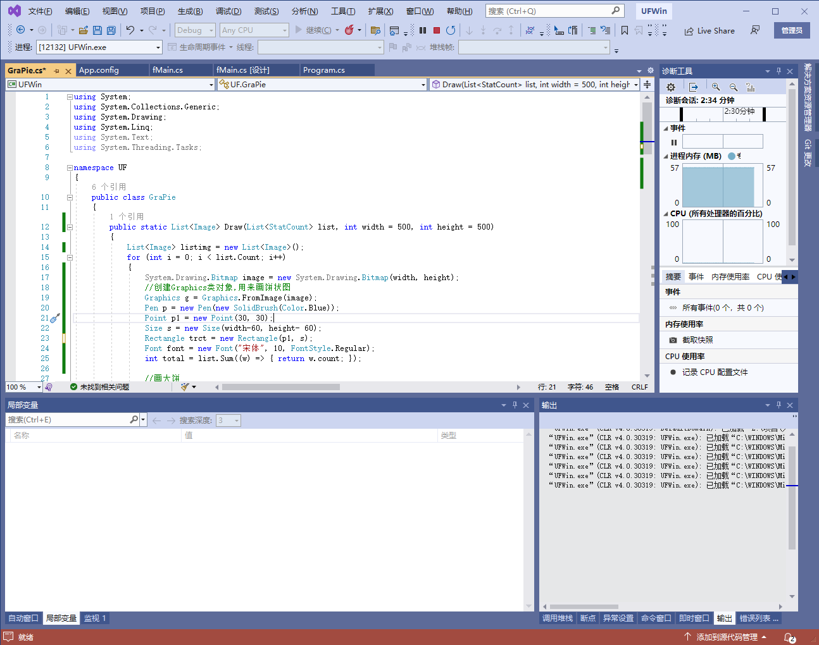Image resolution: width=819 pixels, height=645 pixels.
Task: Open the 调试(D) menu
Action: pos(228,11)
